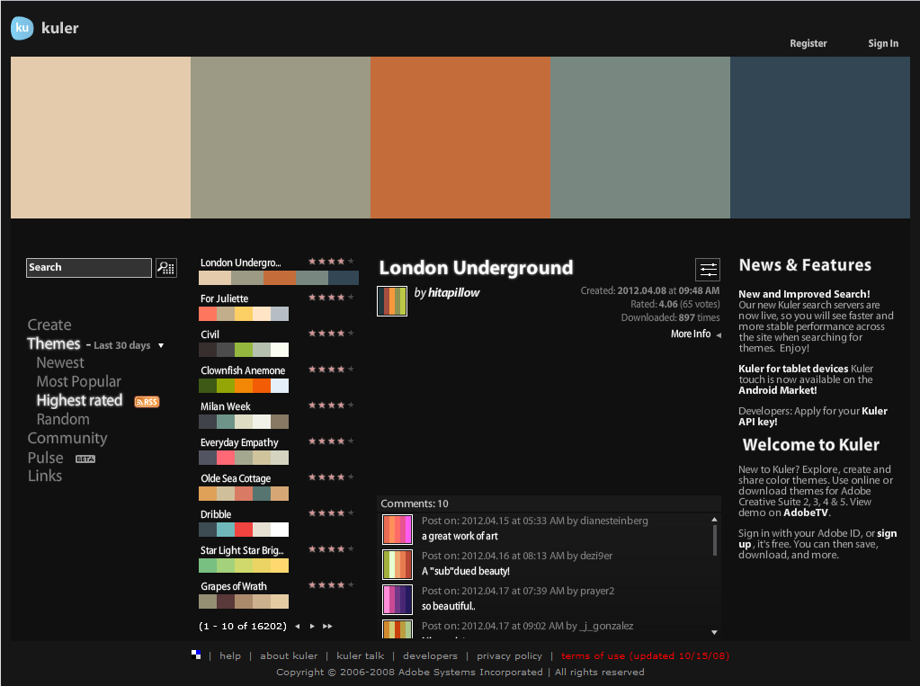
Task: Jump to last page of themes
Action: tap(327, 627)
